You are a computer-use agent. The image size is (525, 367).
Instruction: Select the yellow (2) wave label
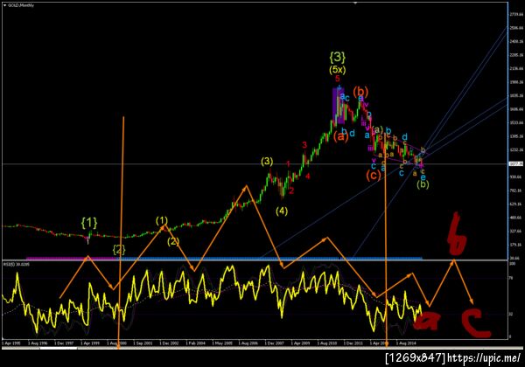173,241
